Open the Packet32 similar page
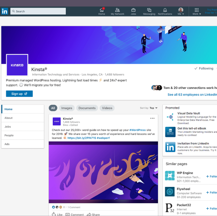Image resolution: width=217 pixels, height=216 pixels. (184, 205)
